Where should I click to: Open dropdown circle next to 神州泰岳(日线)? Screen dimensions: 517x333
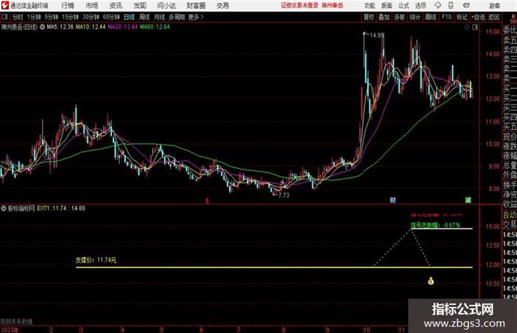tap(42, 27)
